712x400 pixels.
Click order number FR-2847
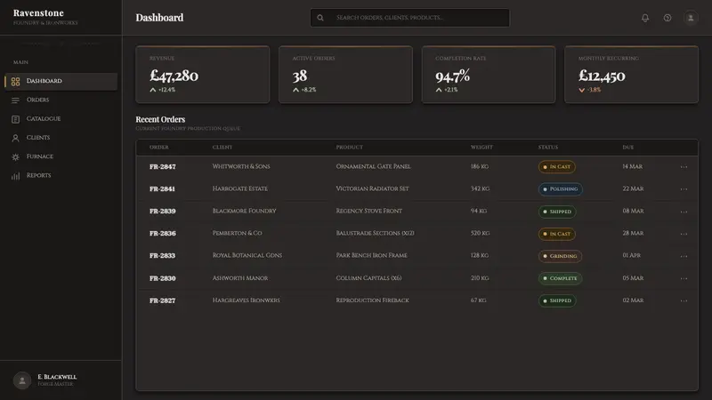point(163,167)
